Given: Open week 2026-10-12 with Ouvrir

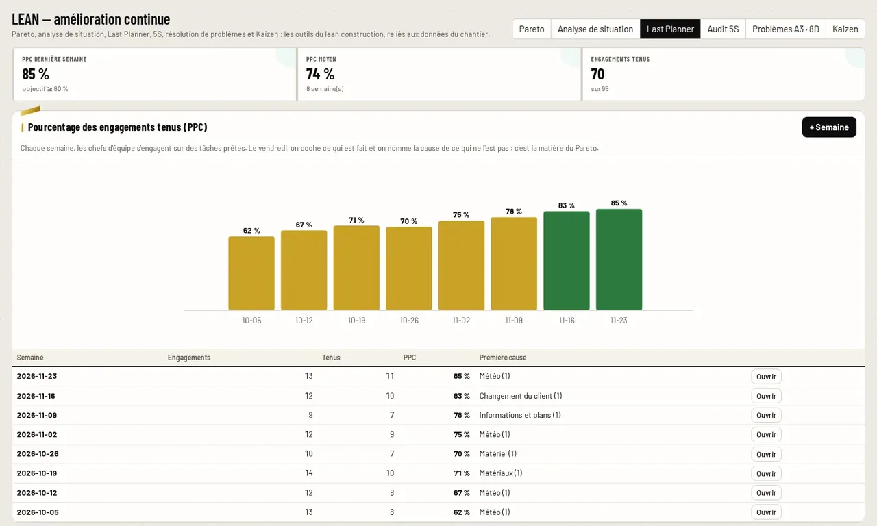Looking at the screenshot, I should 766,493.
